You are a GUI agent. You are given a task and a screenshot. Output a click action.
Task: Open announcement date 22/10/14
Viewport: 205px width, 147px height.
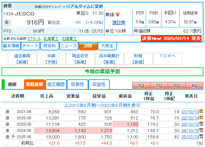tap(190, 118)
